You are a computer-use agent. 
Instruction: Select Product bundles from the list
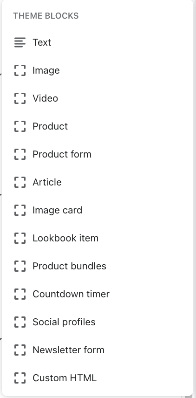98,266
